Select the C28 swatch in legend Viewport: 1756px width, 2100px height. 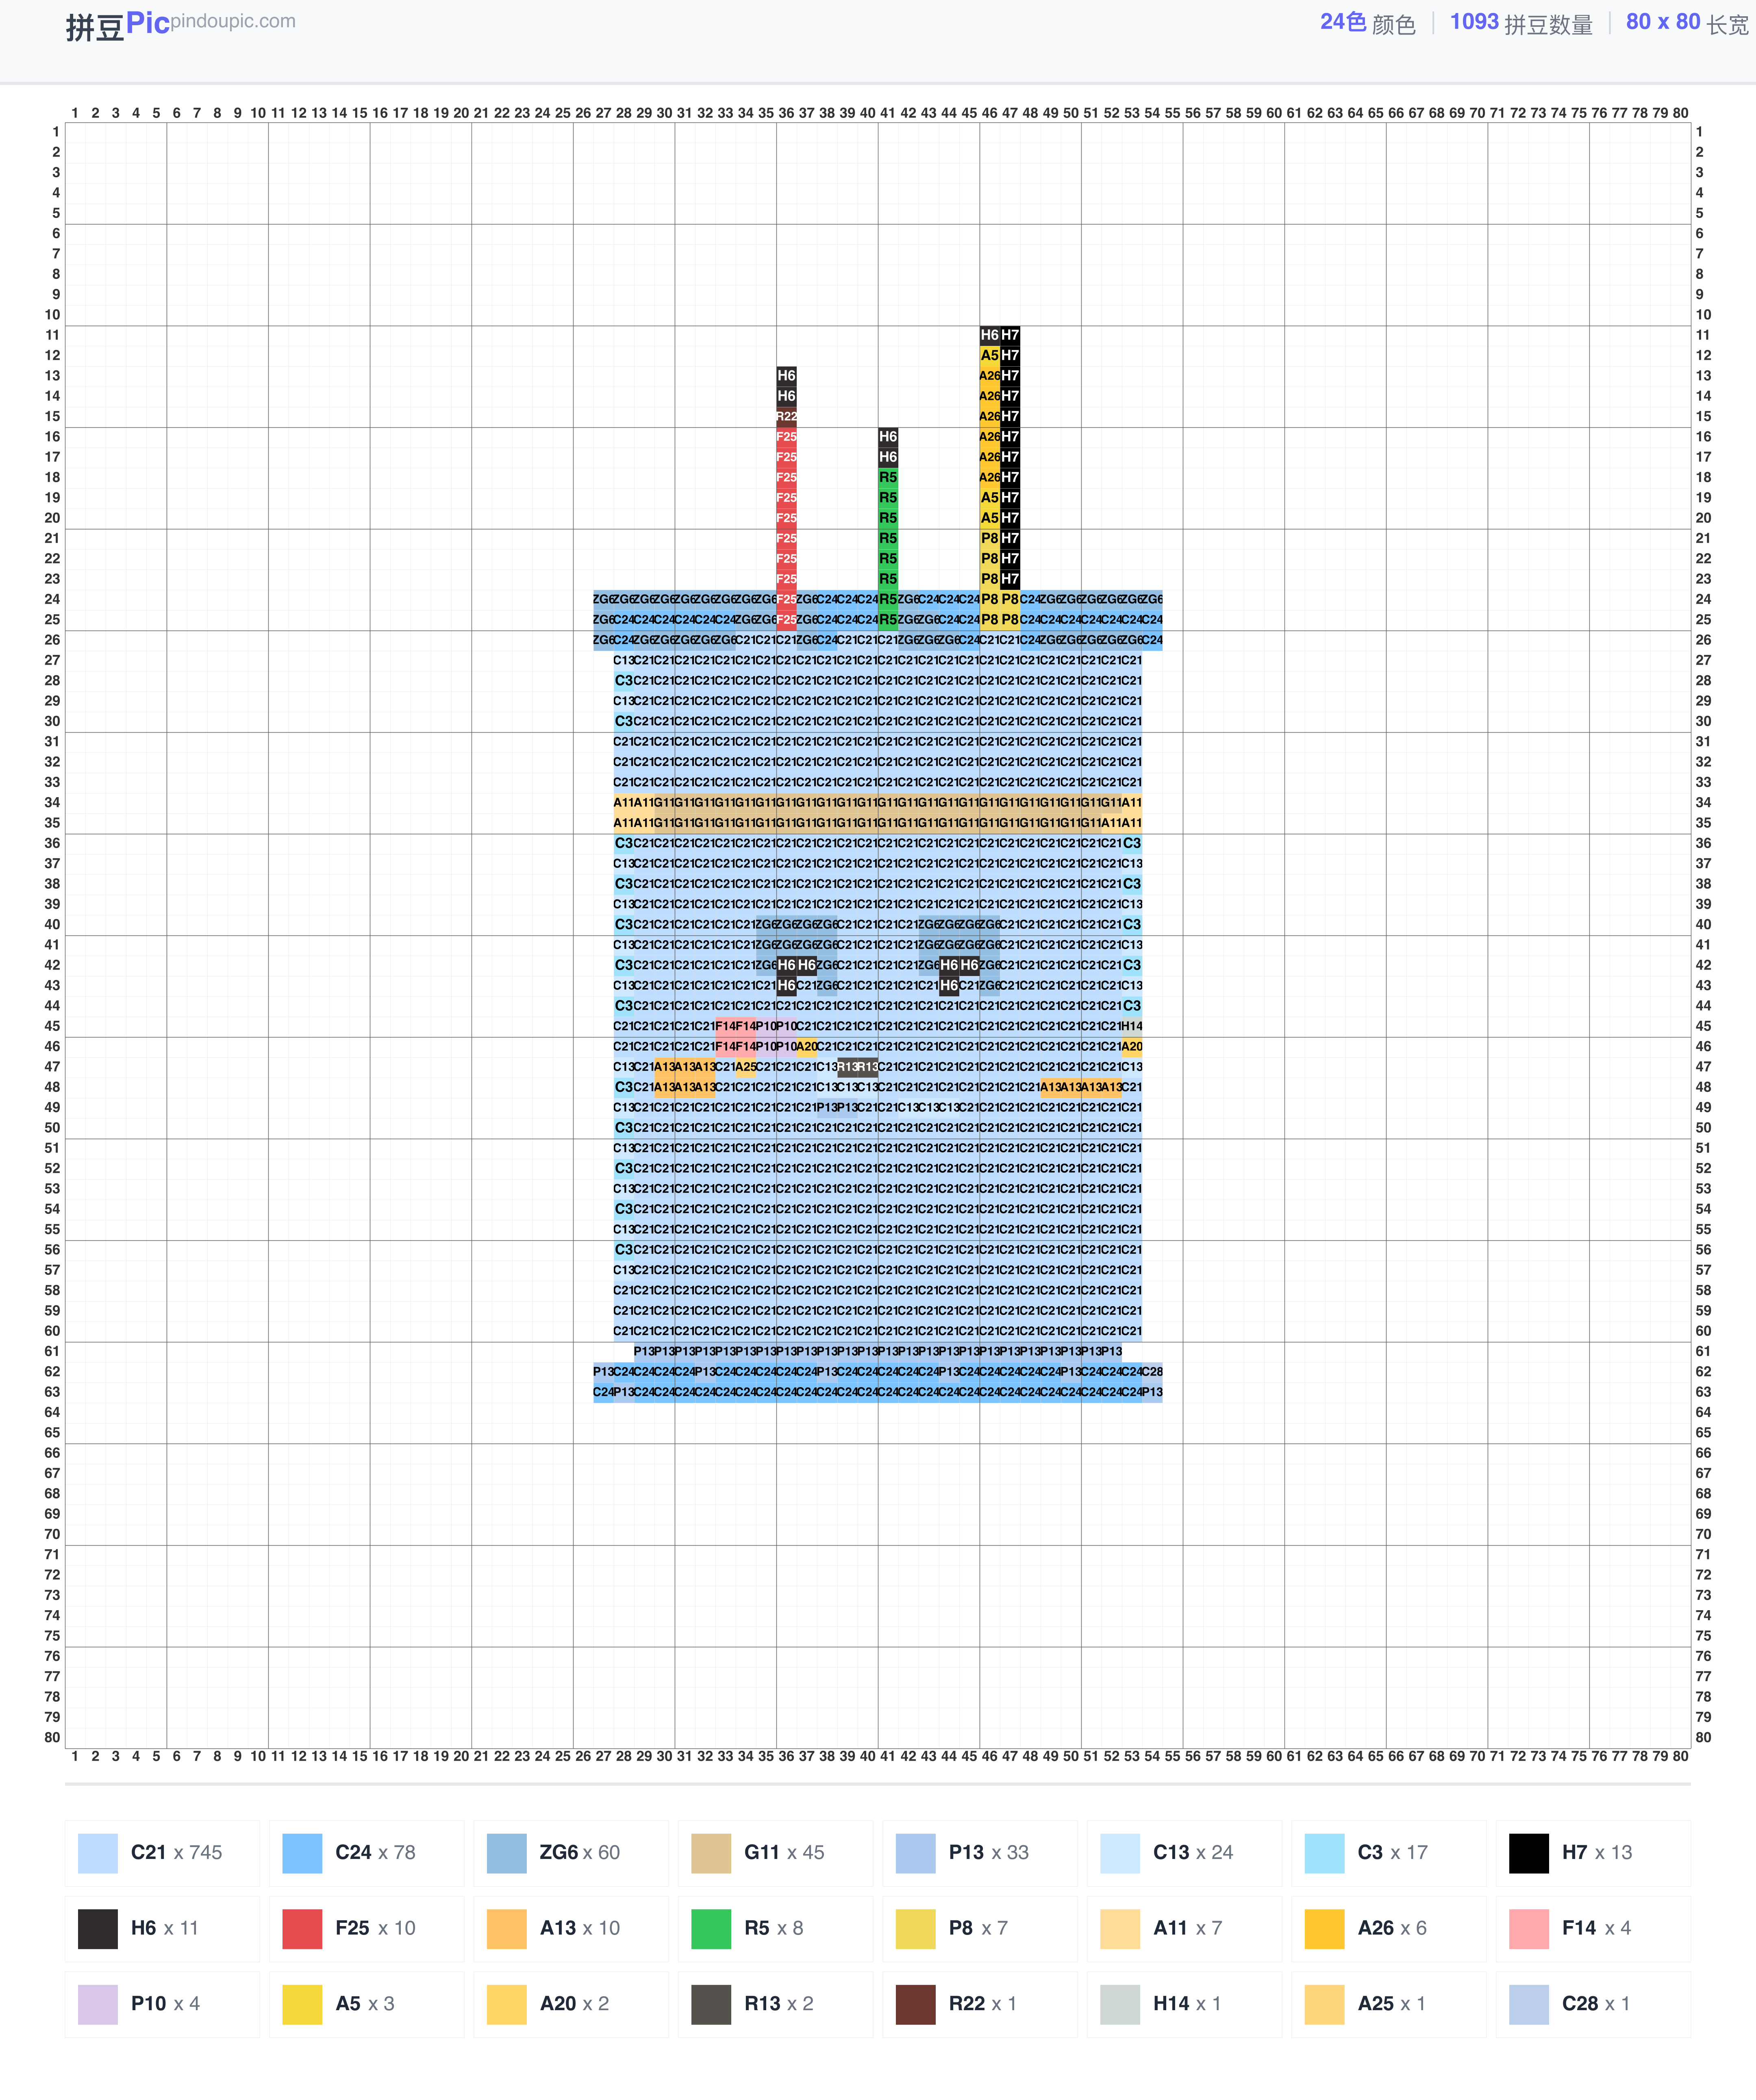pyautogui.click(x=1529, y=2005)
